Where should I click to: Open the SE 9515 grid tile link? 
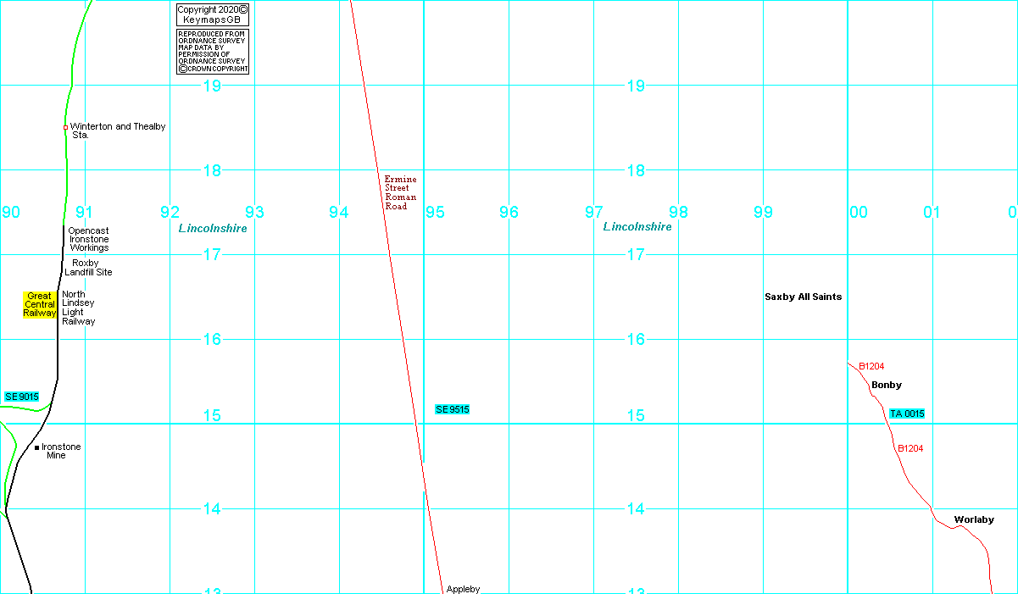(452, 409)
